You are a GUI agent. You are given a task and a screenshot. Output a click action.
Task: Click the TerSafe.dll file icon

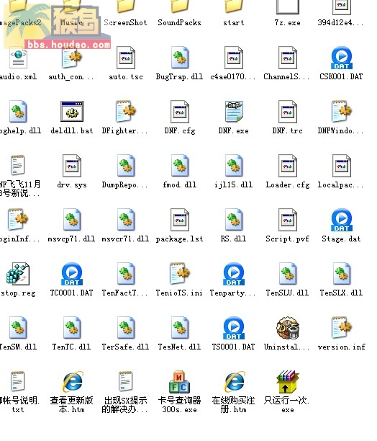point(126,327)
